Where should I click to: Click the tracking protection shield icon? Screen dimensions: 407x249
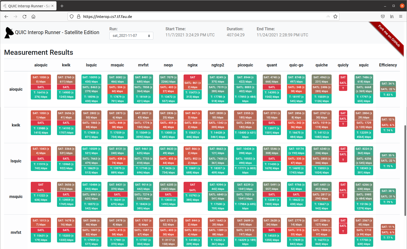[72, 17]
